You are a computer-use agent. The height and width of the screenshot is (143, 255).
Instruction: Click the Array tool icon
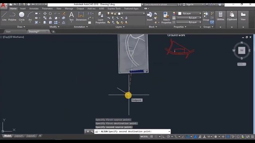point(56,22)
